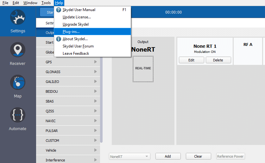Image resolution: width=265 pixels, height=163 pixels.
Task: Expand the GALILEO settings row
Action: coord(68,82)
